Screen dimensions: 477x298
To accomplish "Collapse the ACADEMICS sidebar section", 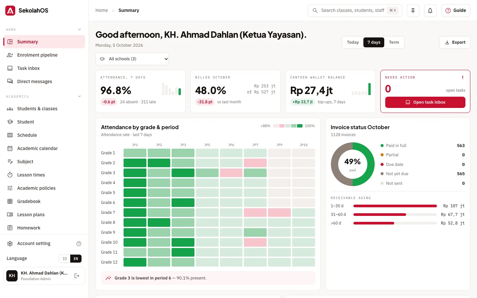I will point(79,96).
